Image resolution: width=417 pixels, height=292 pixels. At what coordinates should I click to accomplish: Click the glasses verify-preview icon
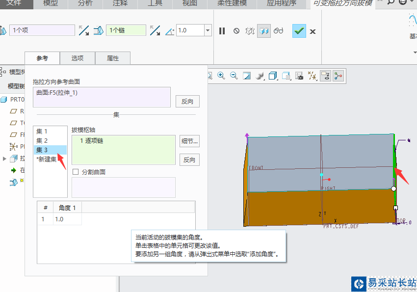pos(278,31)
